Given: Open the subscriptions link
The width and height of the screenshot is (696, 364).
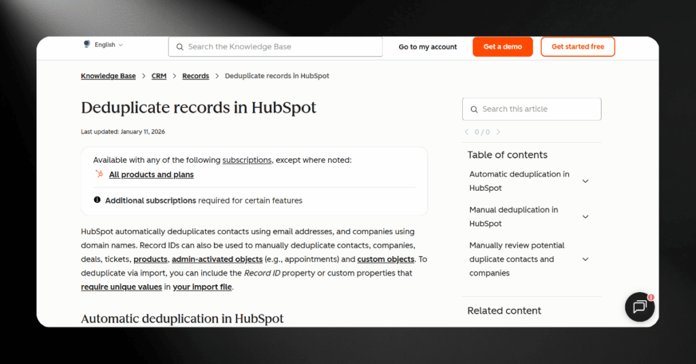Looking at the screenshot, I should [247, 160].
